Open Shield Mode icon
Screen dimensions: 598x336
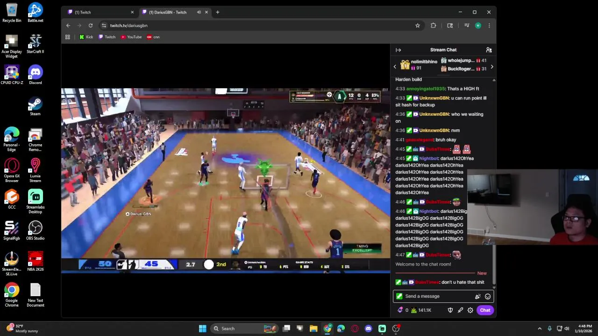(x=450, y=310)
